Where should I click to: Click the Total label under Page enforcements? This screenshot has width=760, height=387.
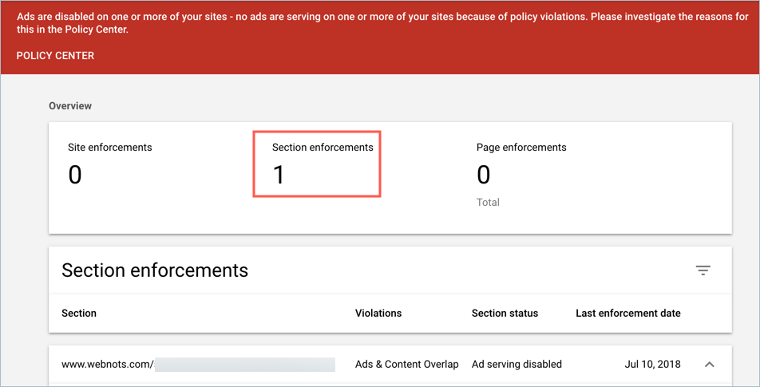point(488,203)
